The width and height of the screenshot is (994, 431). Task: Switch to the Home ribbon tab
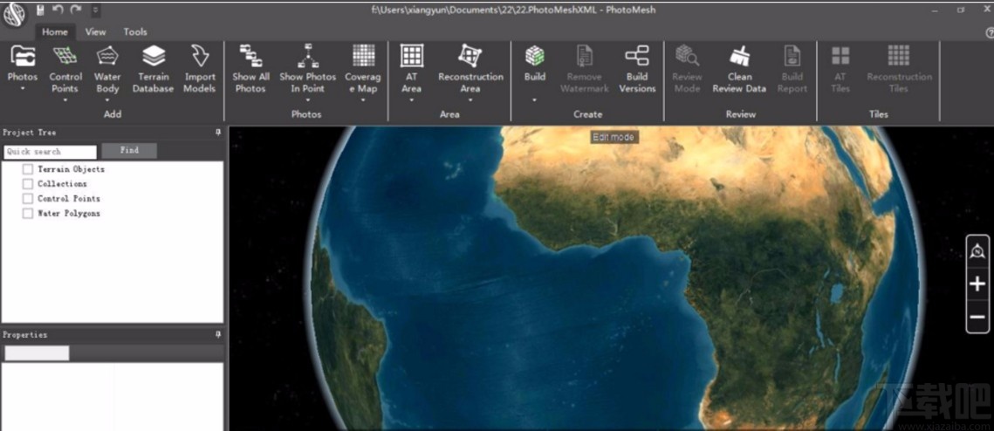click(x=54, y=31)
